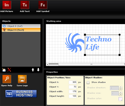Move object down with down arrow
The image size is (125, 106).
(38, 70)
